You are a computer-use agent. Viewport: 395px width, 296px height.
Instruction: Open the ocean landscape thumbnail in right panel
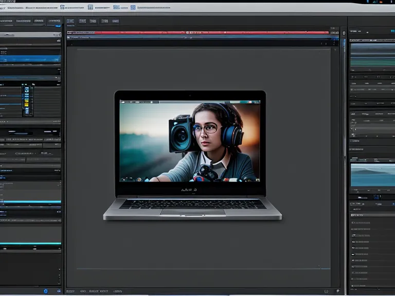pyautogui.click(x=373, y=175)
